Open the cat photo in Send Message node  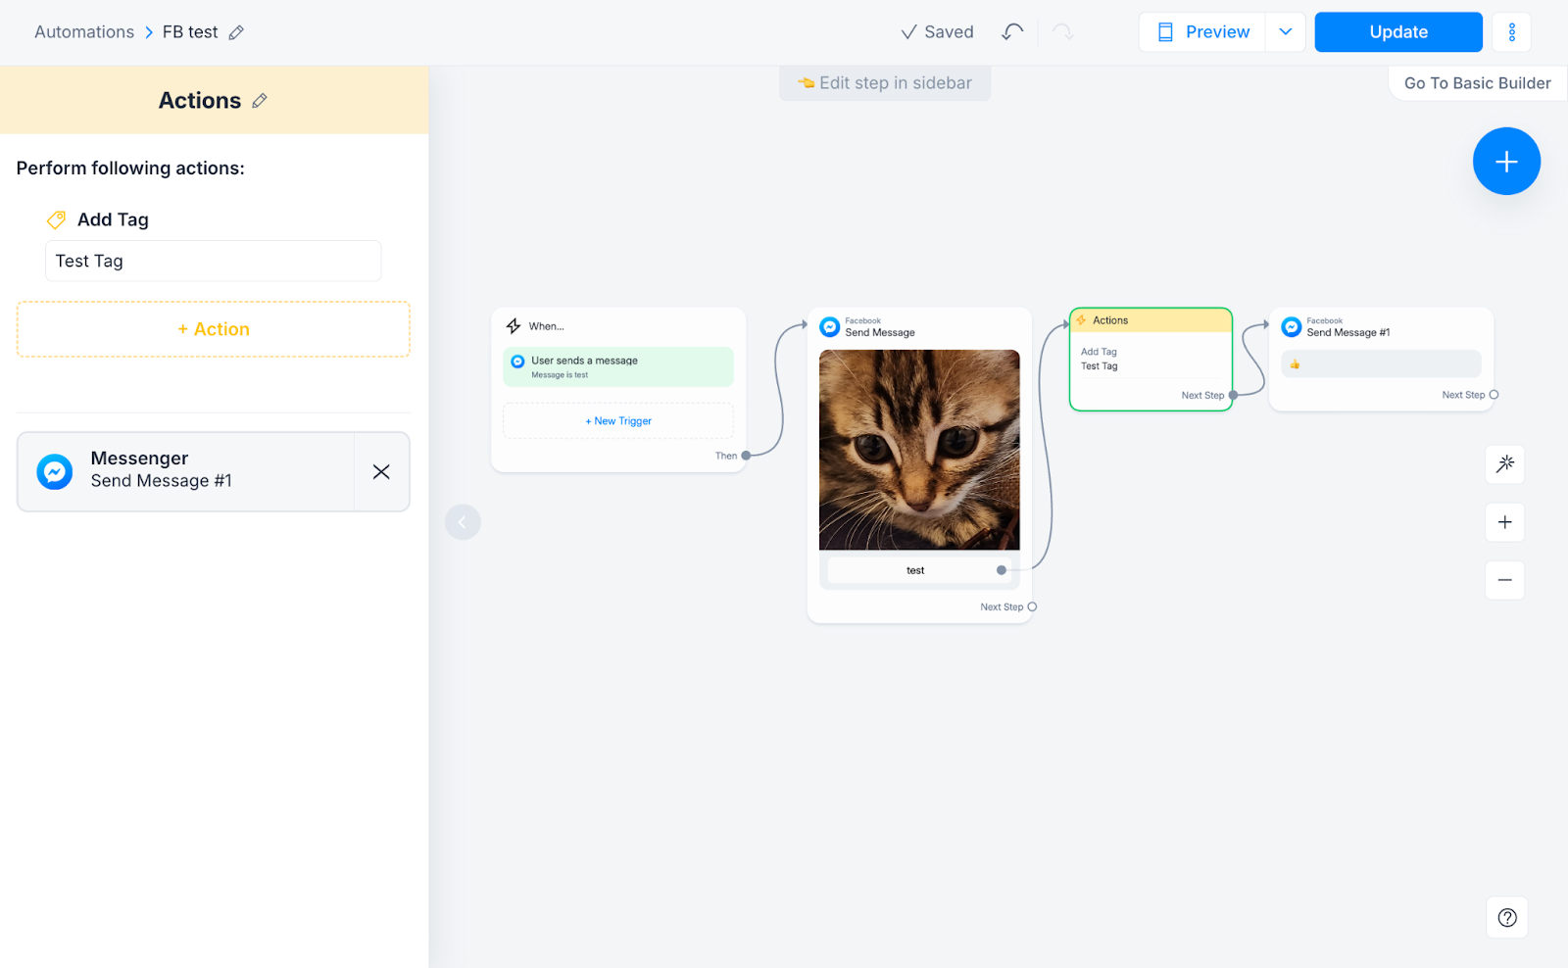(x=919, y=450)
